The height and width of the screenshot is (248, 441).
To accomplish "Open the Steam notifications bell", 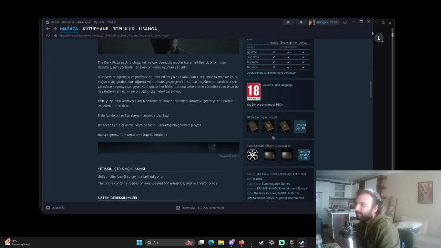I will [301, 22].
